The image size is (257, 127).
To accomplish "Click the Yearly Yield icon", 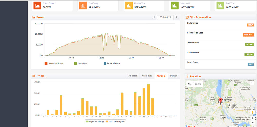I will [x=174, y=5].
